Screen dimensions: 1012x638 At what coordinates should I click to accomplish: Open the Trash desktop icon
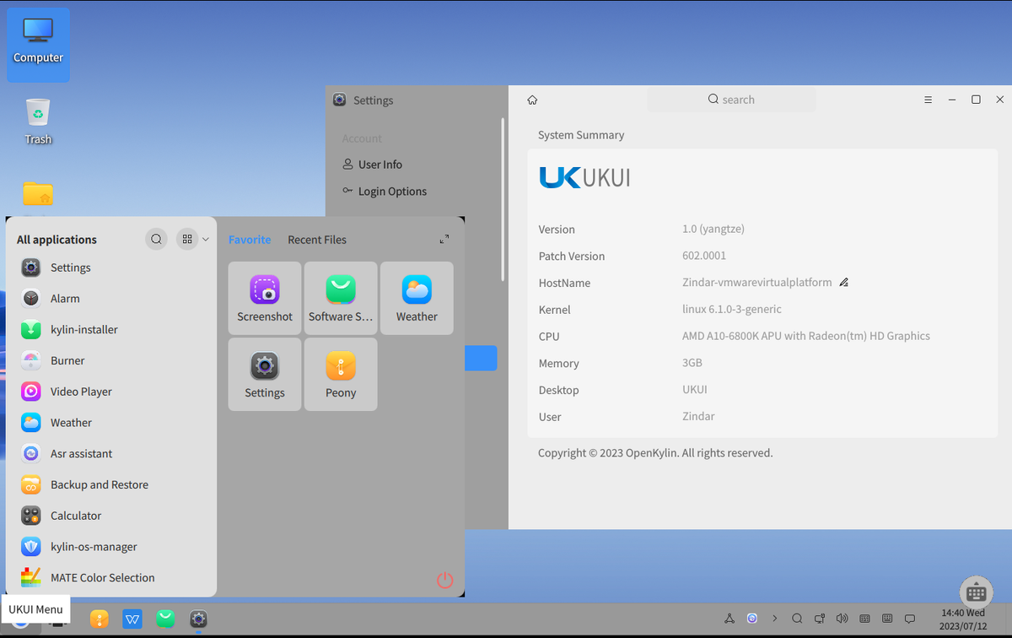coord(38,122)
